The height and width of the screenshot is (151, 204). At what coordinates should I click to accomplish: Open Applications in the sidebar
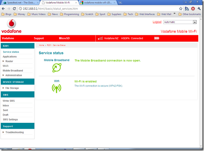point(10,56)
